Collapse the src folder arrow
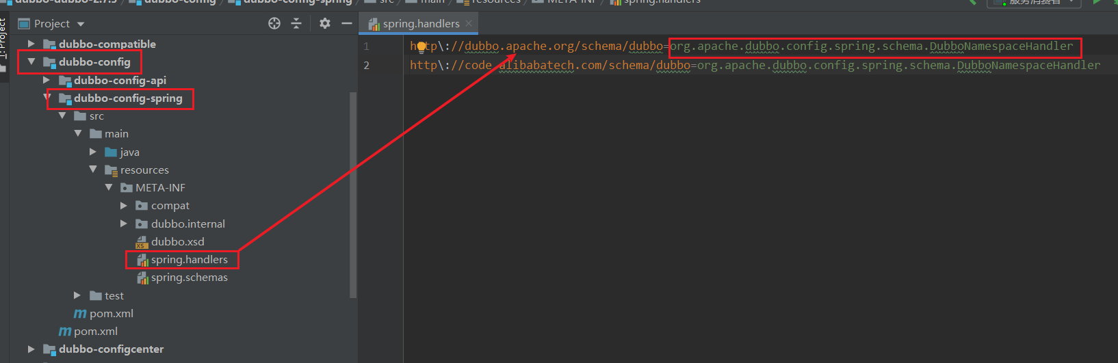 tap(62, 116)
